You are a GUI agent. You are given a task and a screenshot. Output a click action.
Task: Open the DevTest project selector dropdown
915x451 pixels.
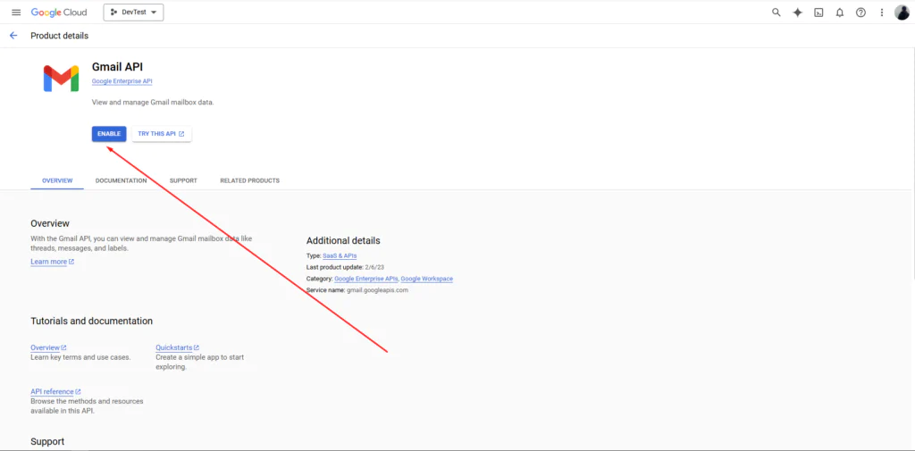click(x=134, y=13)
